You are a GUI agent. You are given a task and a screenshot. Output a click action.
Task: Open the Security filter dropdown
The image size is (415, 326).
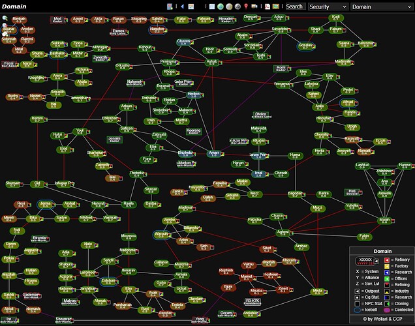pyautogui.click(x=328, y=7)
